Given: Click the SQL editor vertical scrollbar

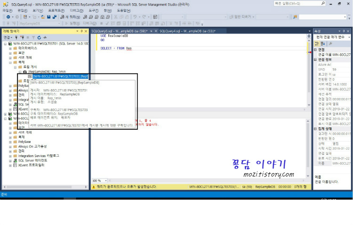Looking at the screenshot, I should point(309,72).
